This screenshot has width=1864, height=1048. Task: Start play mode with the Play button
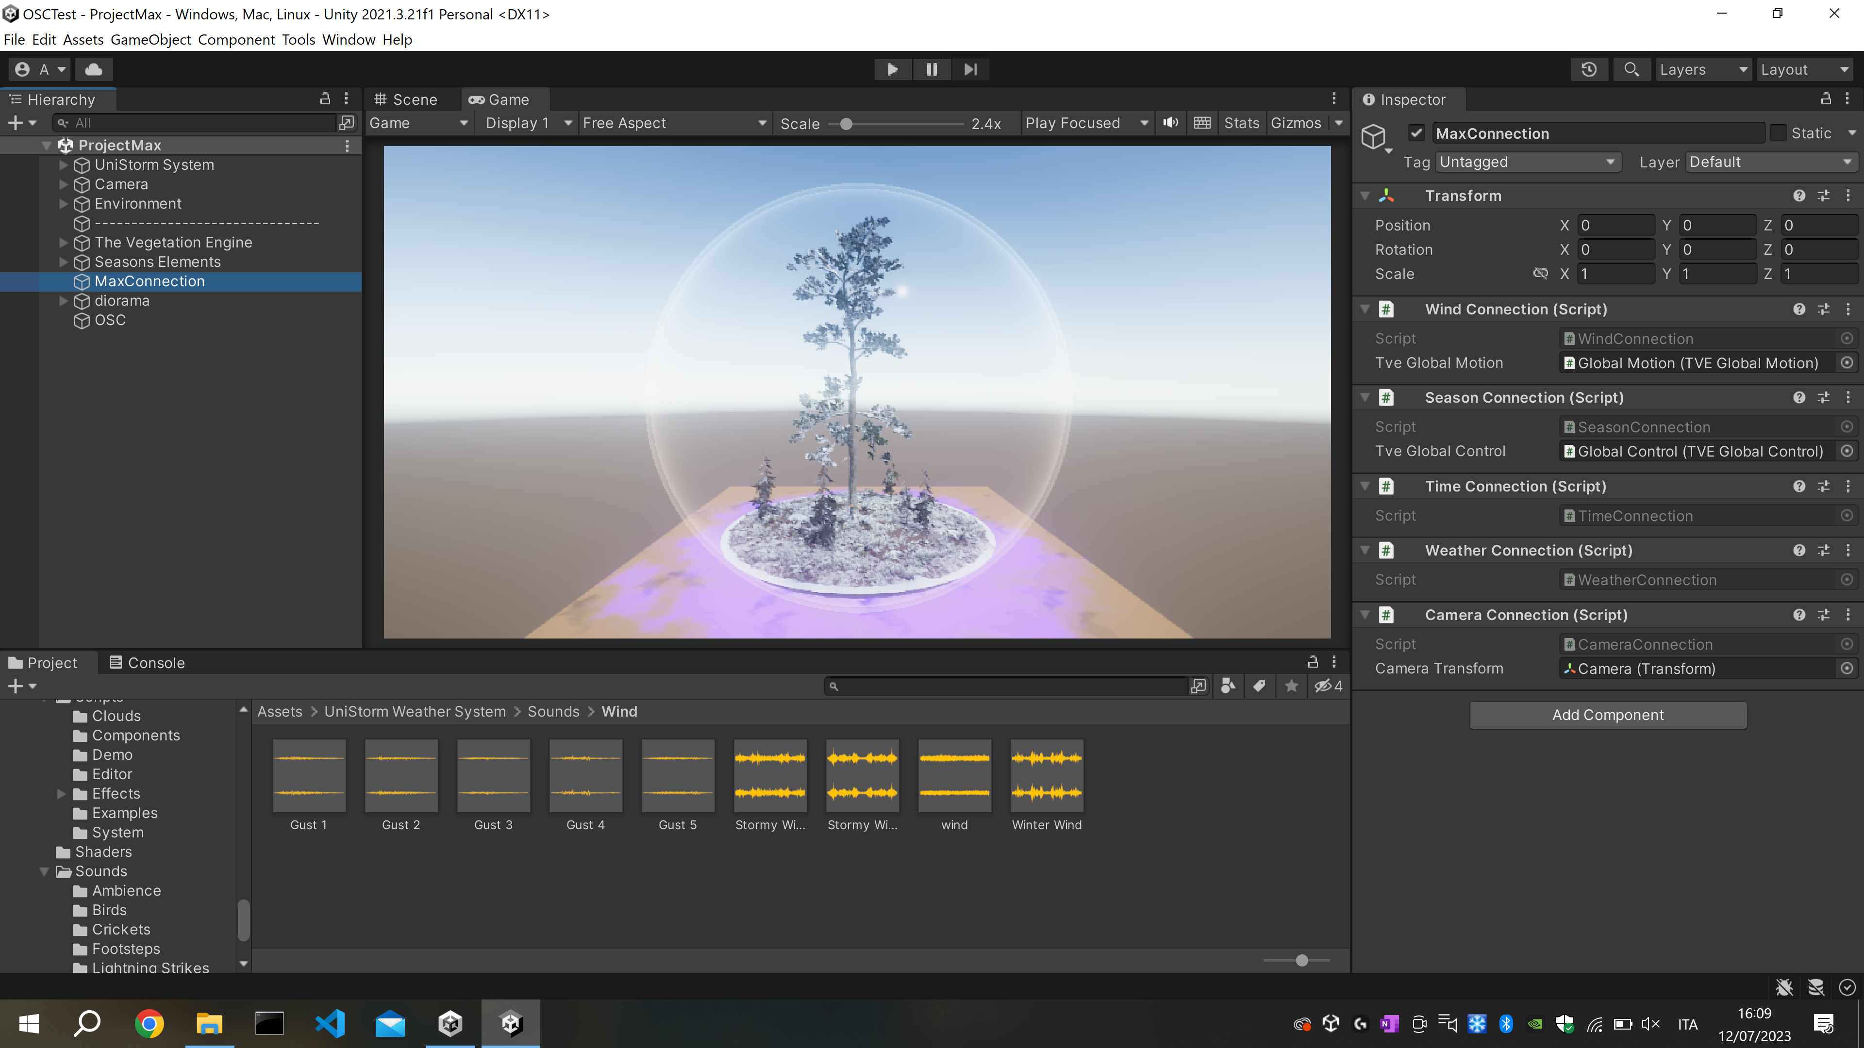tap(892, 69)
